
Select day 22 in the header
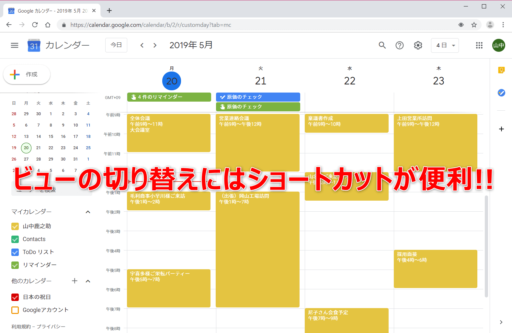click(x=350, y=81)
